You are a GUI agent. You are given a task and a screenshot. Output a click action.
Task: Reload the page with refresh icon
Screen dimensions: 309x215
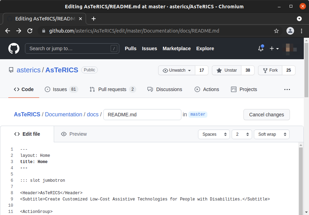[x=30, y=31]
